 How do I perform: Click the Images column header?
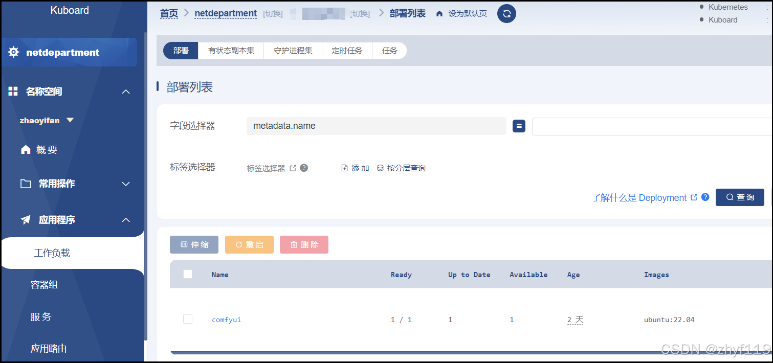(656, 275)
